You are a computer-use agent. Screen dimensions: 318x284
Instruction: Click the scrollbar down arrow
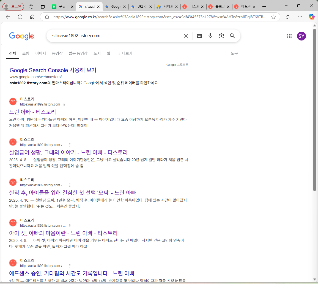[x=314, y=280]
